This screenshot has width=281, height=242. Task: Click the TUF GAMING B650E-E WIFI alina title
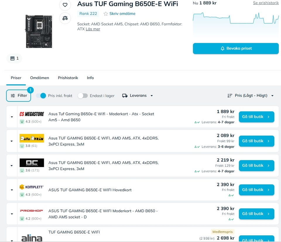(x=74, y=232)
